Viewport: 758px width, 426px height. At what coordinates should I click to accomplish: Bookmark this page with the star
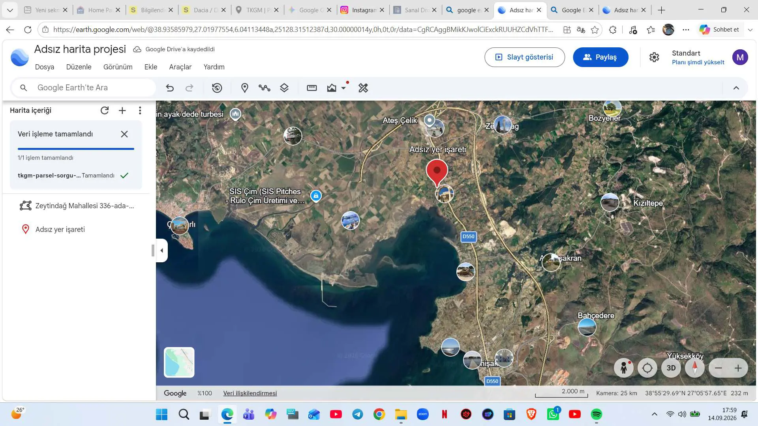coord(595,30)
